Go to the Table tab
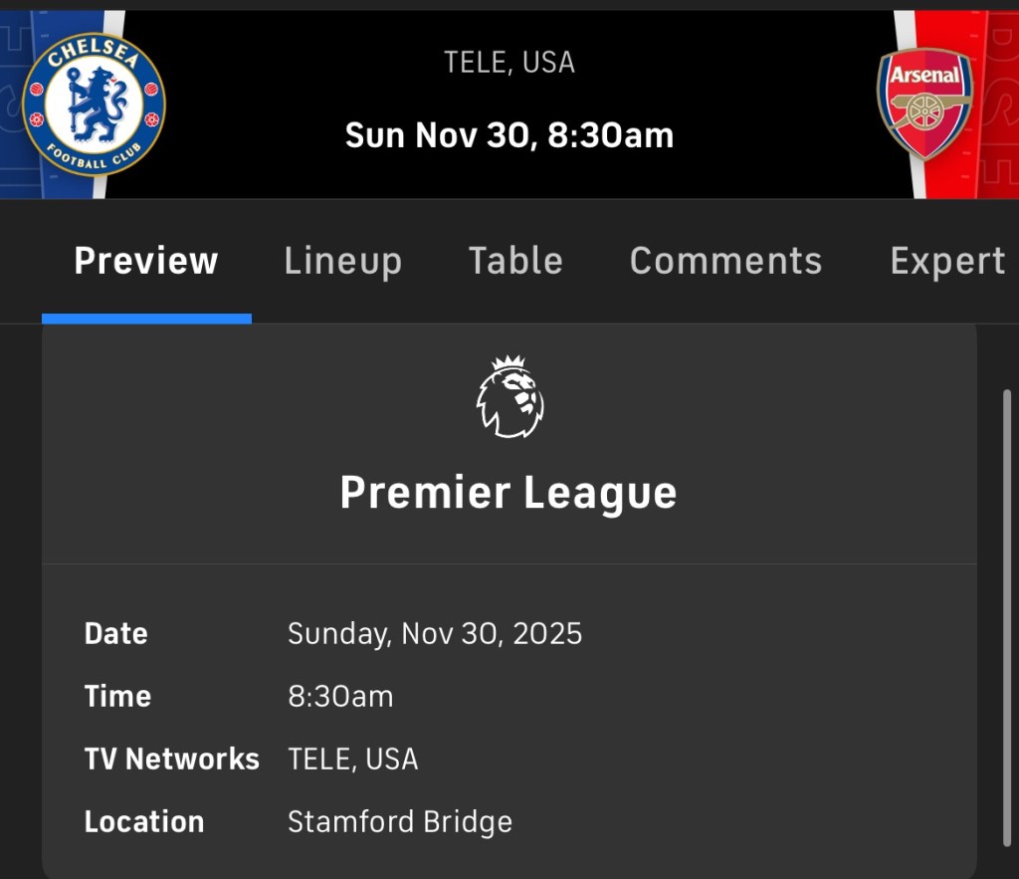 point(515,261)
